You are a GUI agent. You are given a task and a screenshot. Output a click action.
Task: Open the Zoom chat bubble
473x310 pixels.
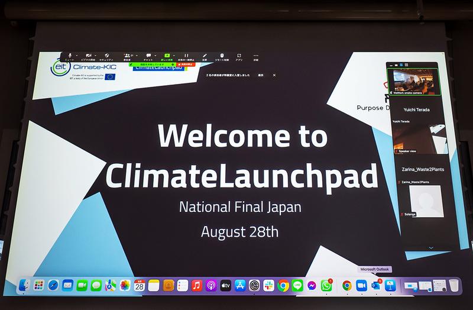point(148,56)
